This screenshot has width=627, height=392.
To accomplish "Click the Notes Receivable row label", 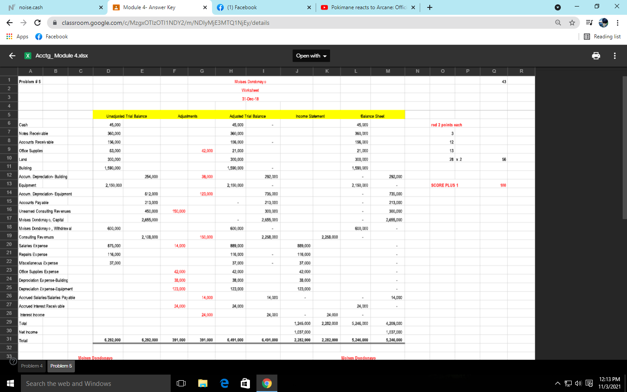I will tap(34, 133).
